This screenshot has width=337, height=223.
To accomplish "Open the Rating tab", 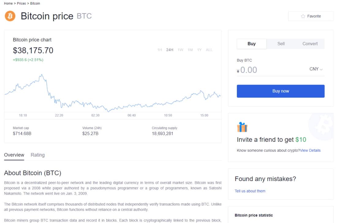I will pyautogui.click(x=37, y=155).
